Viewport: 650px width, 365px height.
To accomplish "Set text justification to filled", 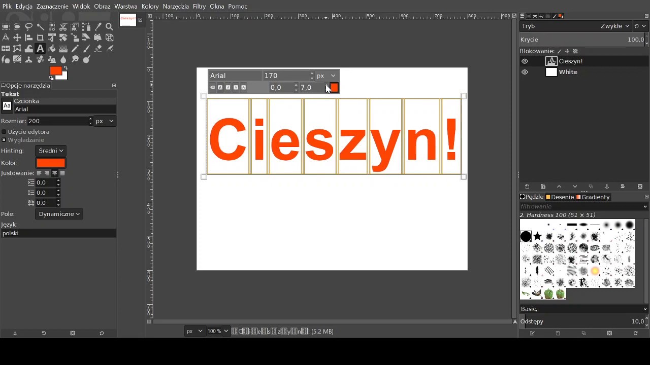I will click(x=62, y=173).
